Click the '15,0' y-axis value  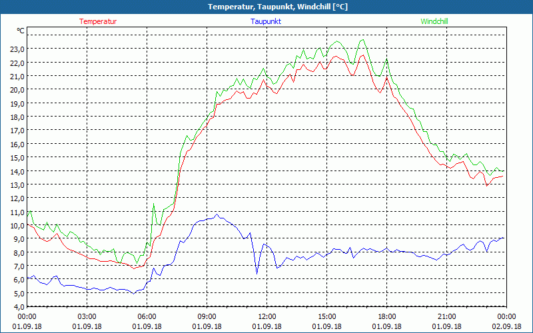[18, 158]
